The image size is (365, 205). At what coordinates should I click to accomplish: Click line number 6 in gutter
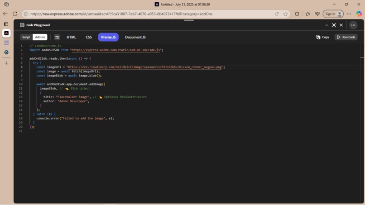(21, 67)
